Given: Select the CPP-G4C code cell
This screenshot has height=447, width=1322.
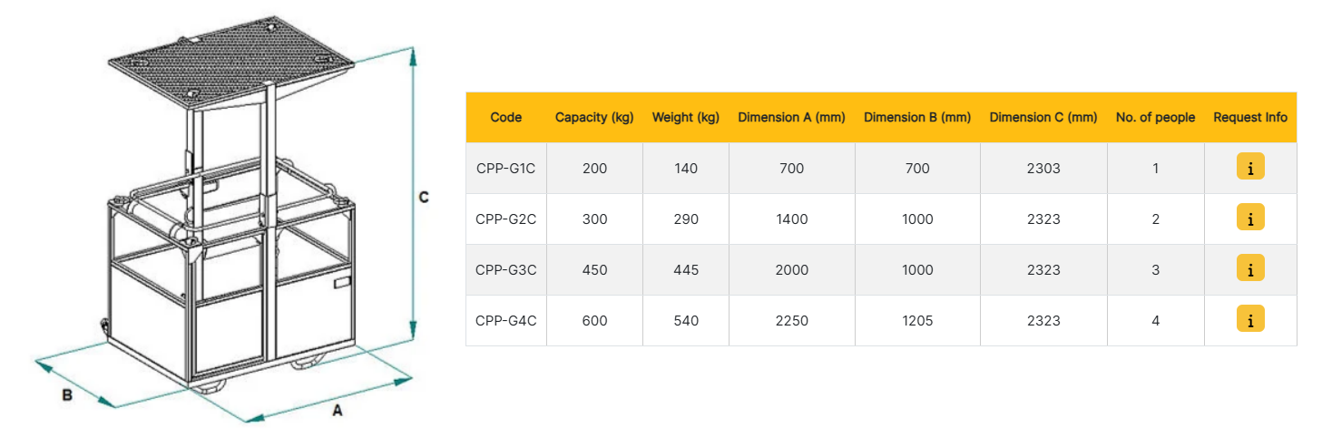Looking at the screenshot, I should [x=506, y=320].
